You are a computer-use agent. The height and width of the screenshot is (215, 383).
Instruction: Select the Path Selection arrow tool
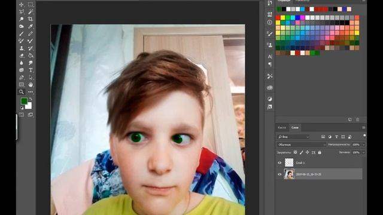click(31, 78)
